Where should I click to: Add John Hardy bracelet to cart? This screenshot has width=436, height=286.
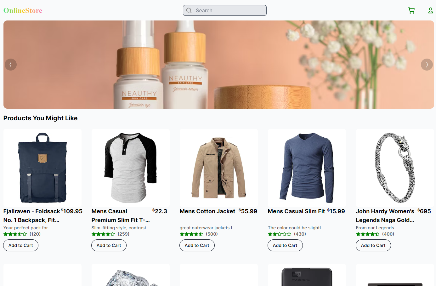point(373,245)
